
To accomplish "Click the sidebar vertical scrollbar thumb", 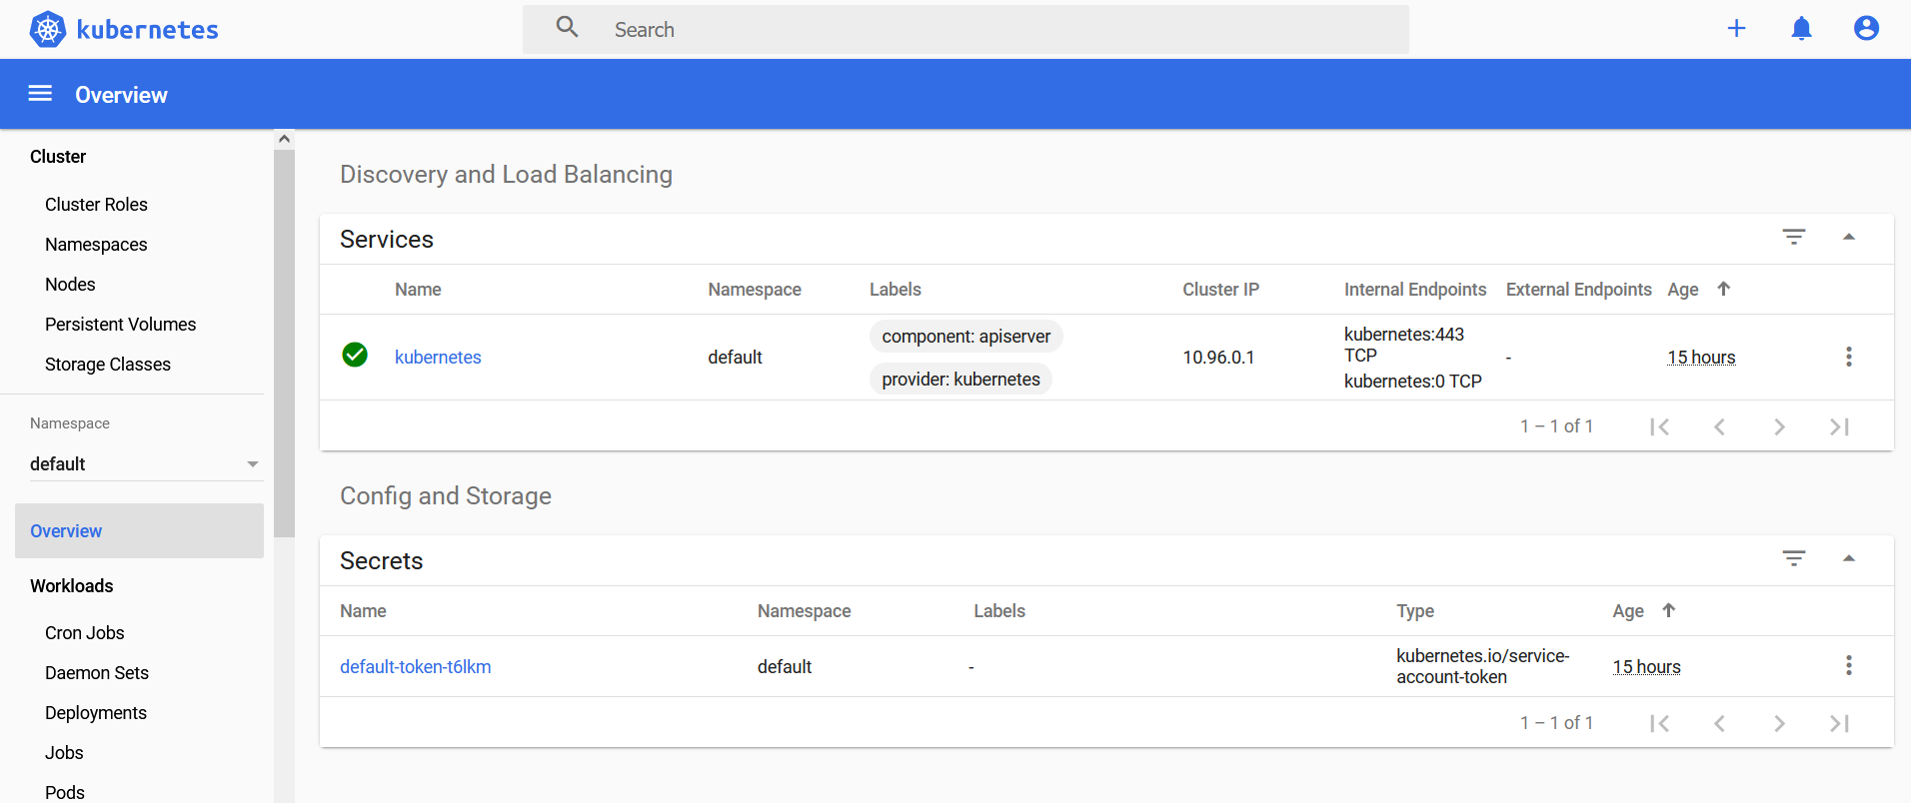I will pyautogui.click(x=285, y=343).
